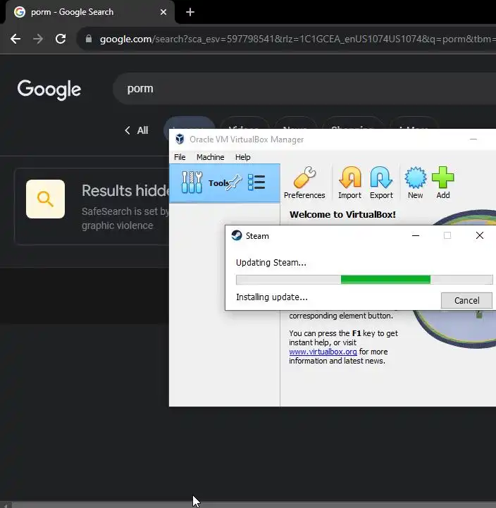The width and height of the screenshot is (496, 508).
Task: Click the Chrome address bar URL
Action: point(297,39)
